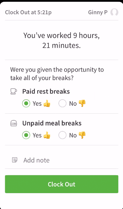Tap thumbs up emoji under Unpaid meal breaks
Image resolution: width=123 pixels, height=209 pixels.
point(47,135)
